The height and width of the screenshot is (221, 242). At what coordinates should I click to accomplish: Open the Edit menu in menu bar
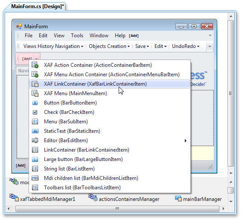click(x=43, y=36)
